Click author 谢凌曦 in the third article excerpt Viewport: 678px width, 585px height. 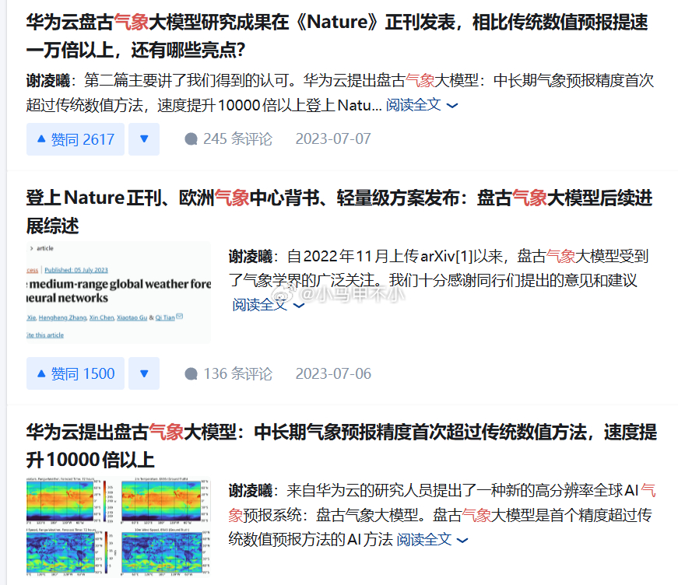251,491
